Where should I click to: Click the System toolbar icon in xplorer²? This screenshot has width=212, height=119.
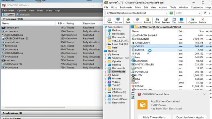tap(118, 20)
